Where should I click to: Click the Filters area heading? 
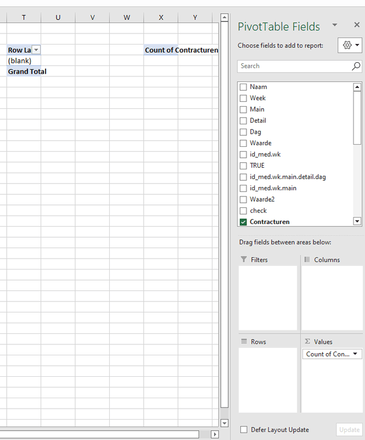click(259, 260)
